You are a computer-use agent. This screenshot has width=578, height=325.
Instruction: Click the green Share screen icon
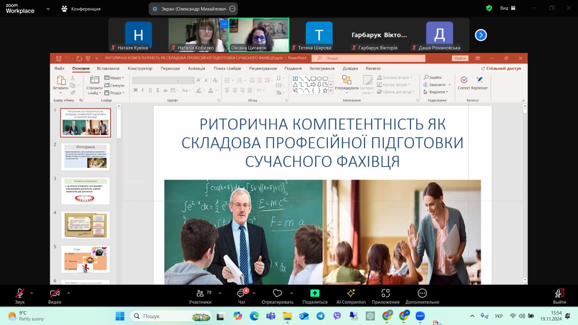[x=315, y=293]
